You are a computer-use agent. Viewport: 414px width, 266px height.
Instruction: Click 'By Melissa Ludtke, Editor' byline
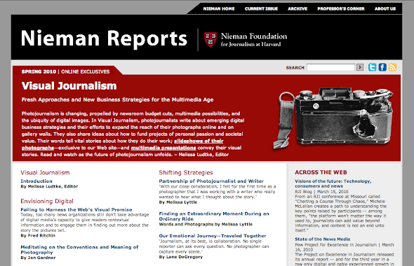(x=49, y=186)
